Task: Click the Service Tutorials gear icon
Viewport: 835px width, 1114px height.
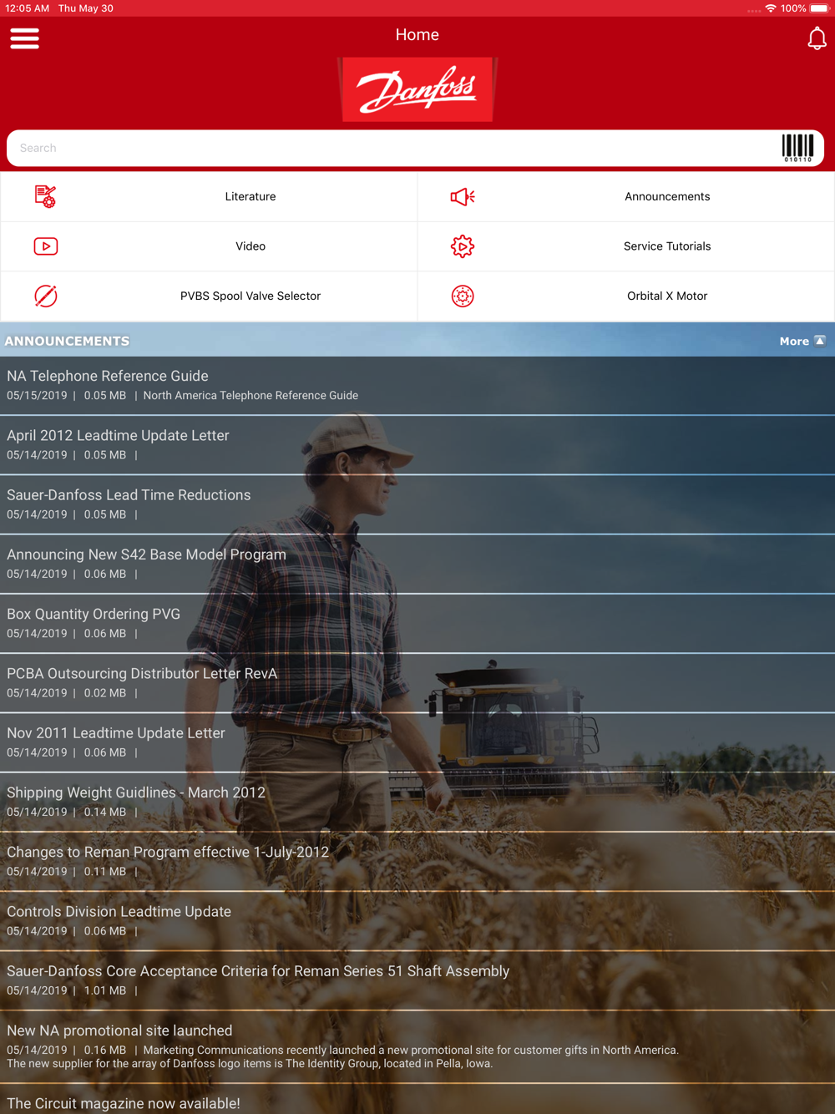Action: [463, 246]
